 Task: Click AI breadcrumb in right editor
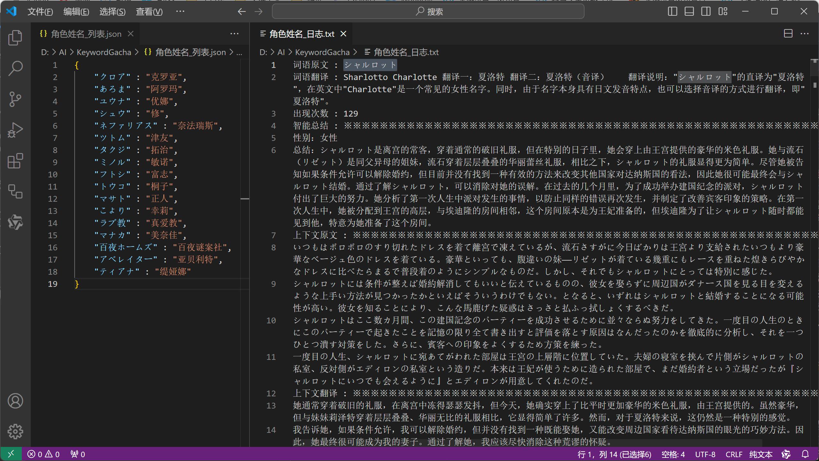coord(281,52)
